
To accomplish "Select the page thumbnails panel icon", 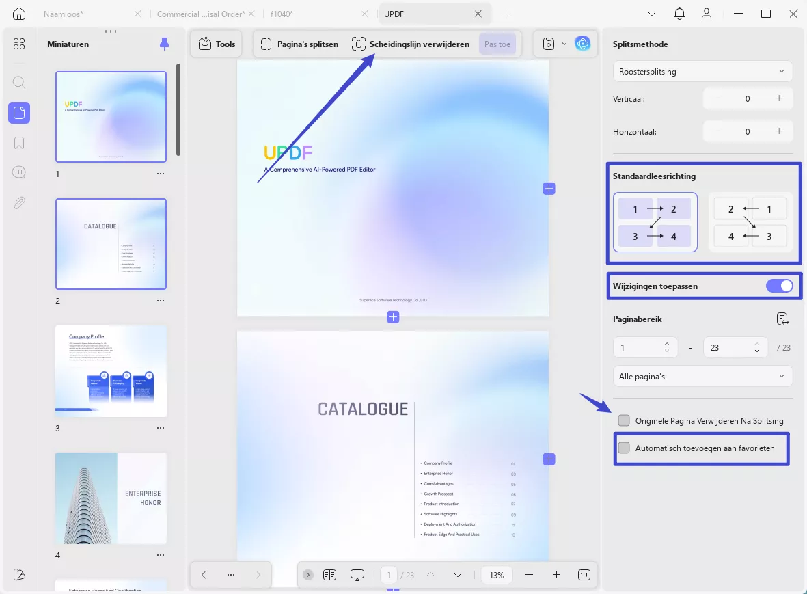I will pyautogui.click(x=19, y=113).
